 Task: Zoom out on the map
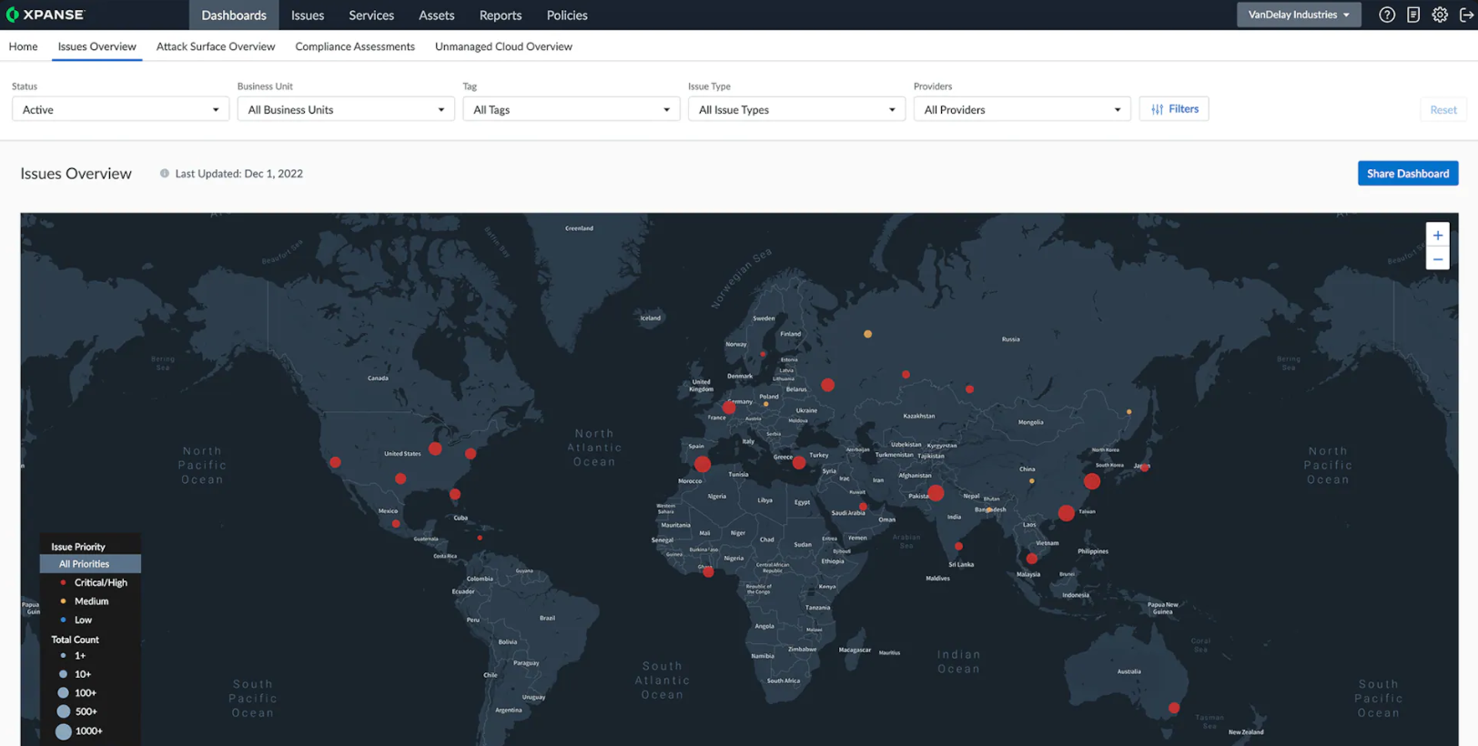click(1437, 259)
